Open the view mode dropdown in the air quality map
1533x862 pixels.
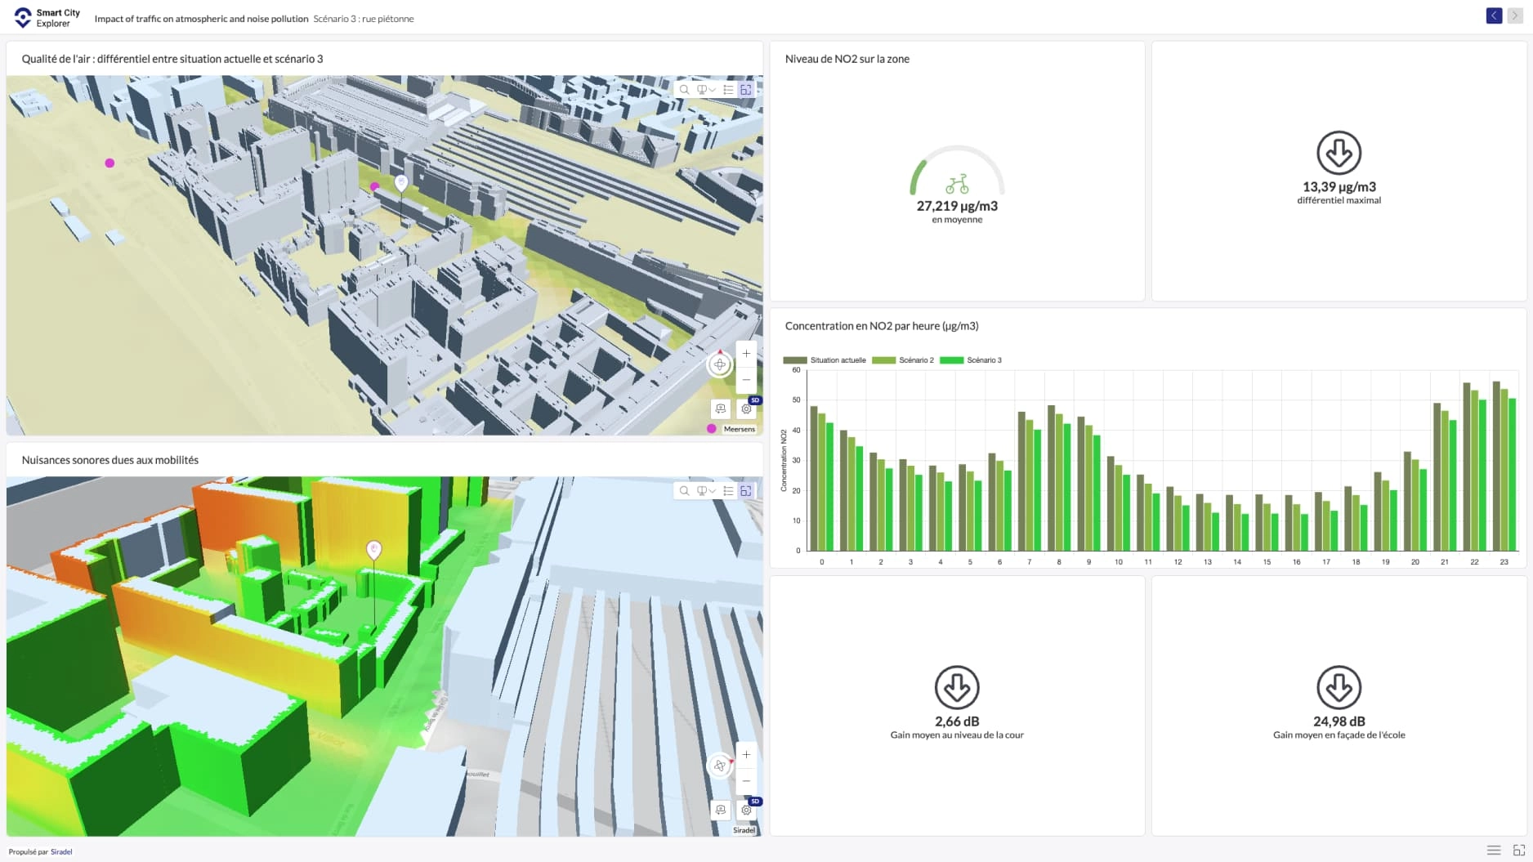coord(705,90)
